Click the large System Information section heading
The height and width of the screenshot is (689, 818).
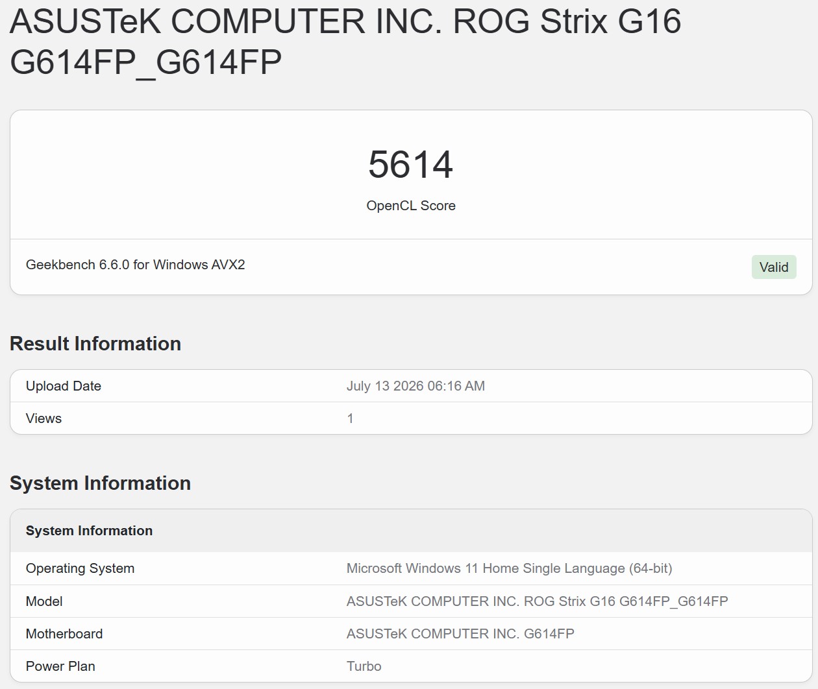100,483
